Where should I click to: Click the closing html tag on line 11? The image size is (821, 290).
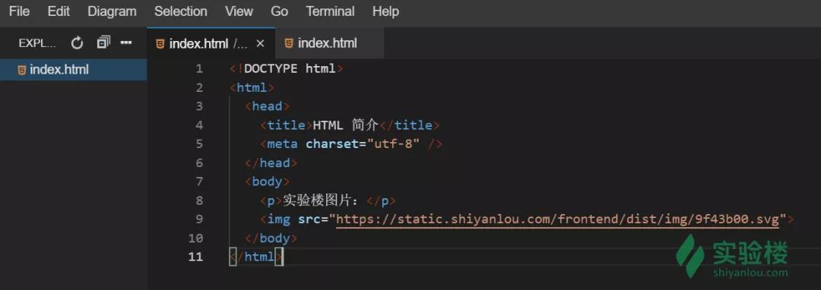click(x=256, y=257)
